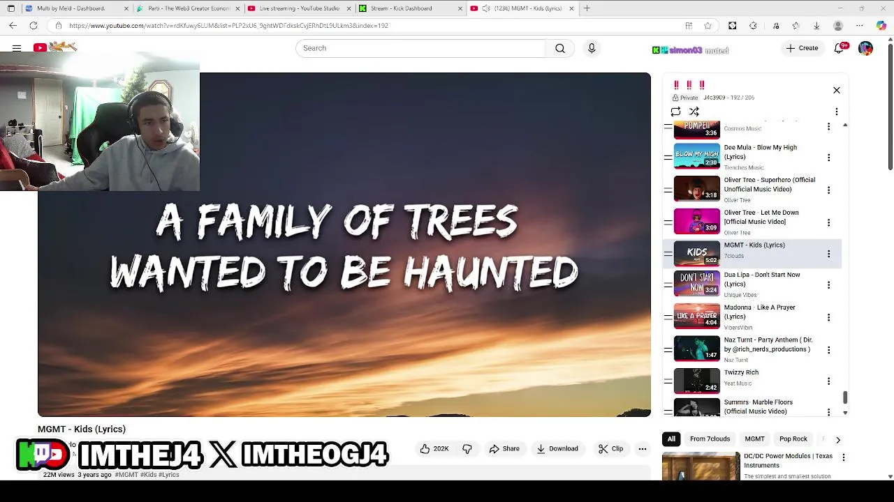Viewport: 894px width, 502px height.
Task: Click the #MGMT hashtag link
Action: tap(126, 475)
